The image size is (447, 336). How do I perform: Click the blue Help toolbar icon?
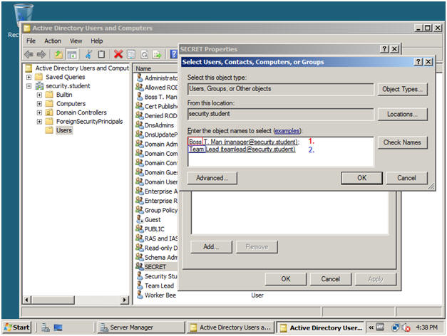pyautogui.click(x=174, y=54)
